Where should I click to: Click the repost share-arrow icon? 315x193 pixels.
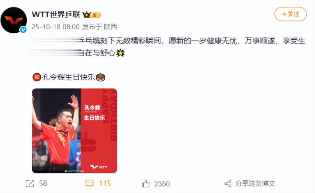point(30,183)
